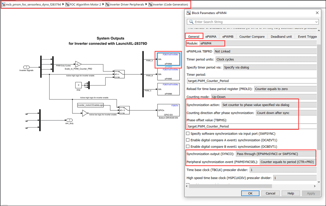Enable digital compare B event1 synchronization
This screenshot has width=326, height=206.
pyautogui.click(x=188, y=146)
